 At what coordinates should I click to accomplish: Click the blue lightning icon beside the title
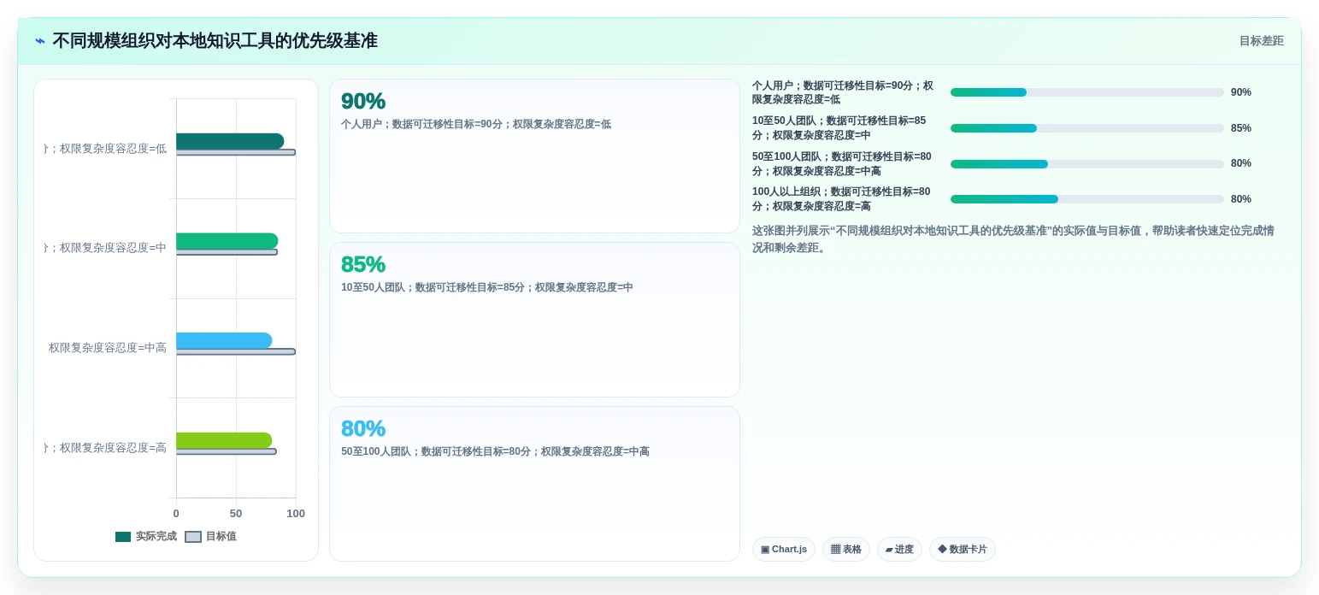pyautogui.click(x=40, y=41)
